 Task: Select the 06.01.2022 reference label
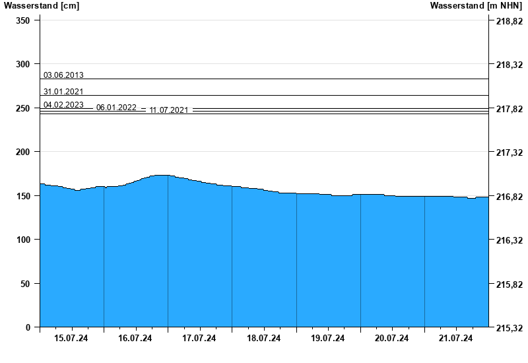(116, 108)
